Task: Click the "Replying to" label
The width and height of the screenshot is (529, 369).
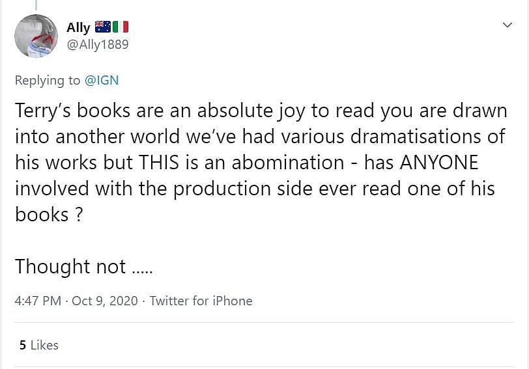Action: [48, 80]
